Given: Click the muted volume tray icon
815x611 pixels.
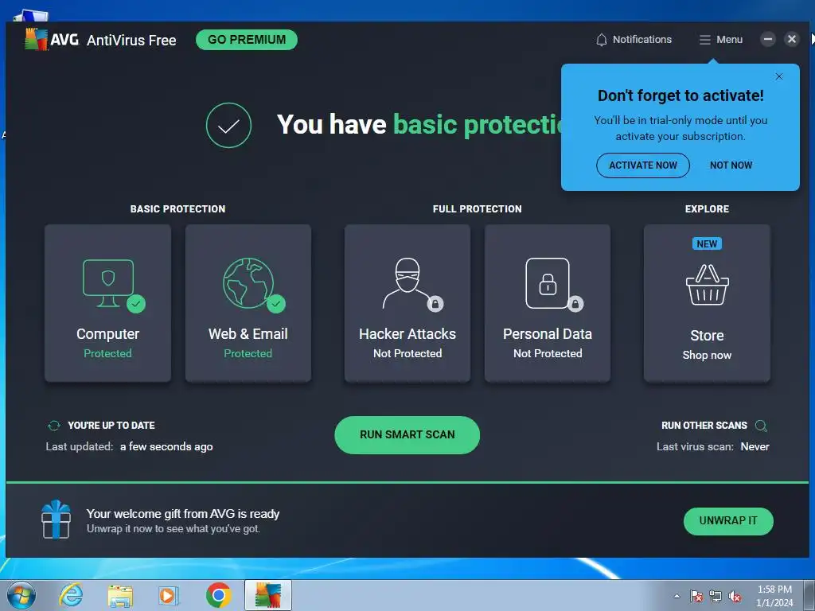Looking at the screenshot, I should coord(735,597).
